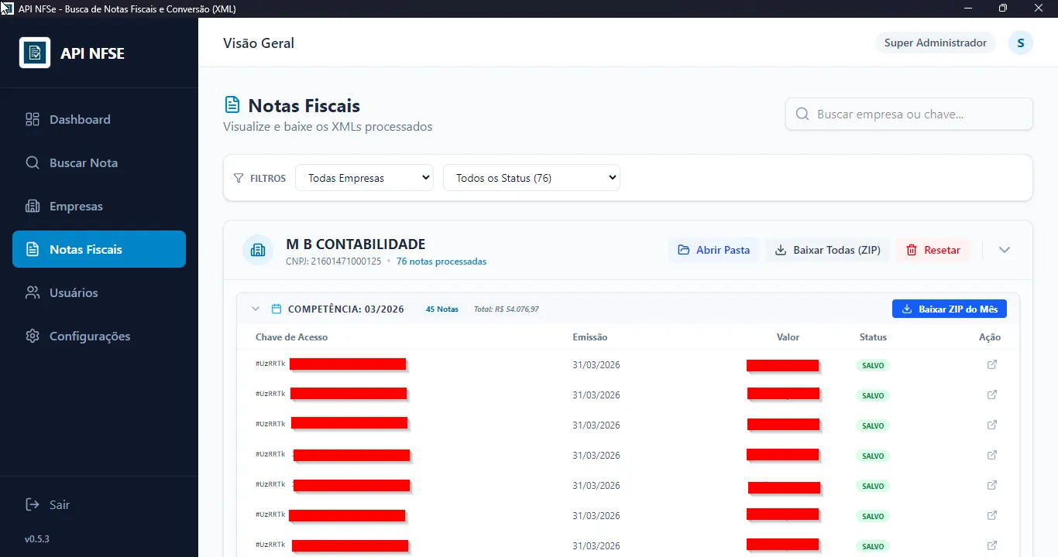1058x557 pixels.
Task: Click the Usuários people icon in sidebar
Action: (x=33, y=292)
